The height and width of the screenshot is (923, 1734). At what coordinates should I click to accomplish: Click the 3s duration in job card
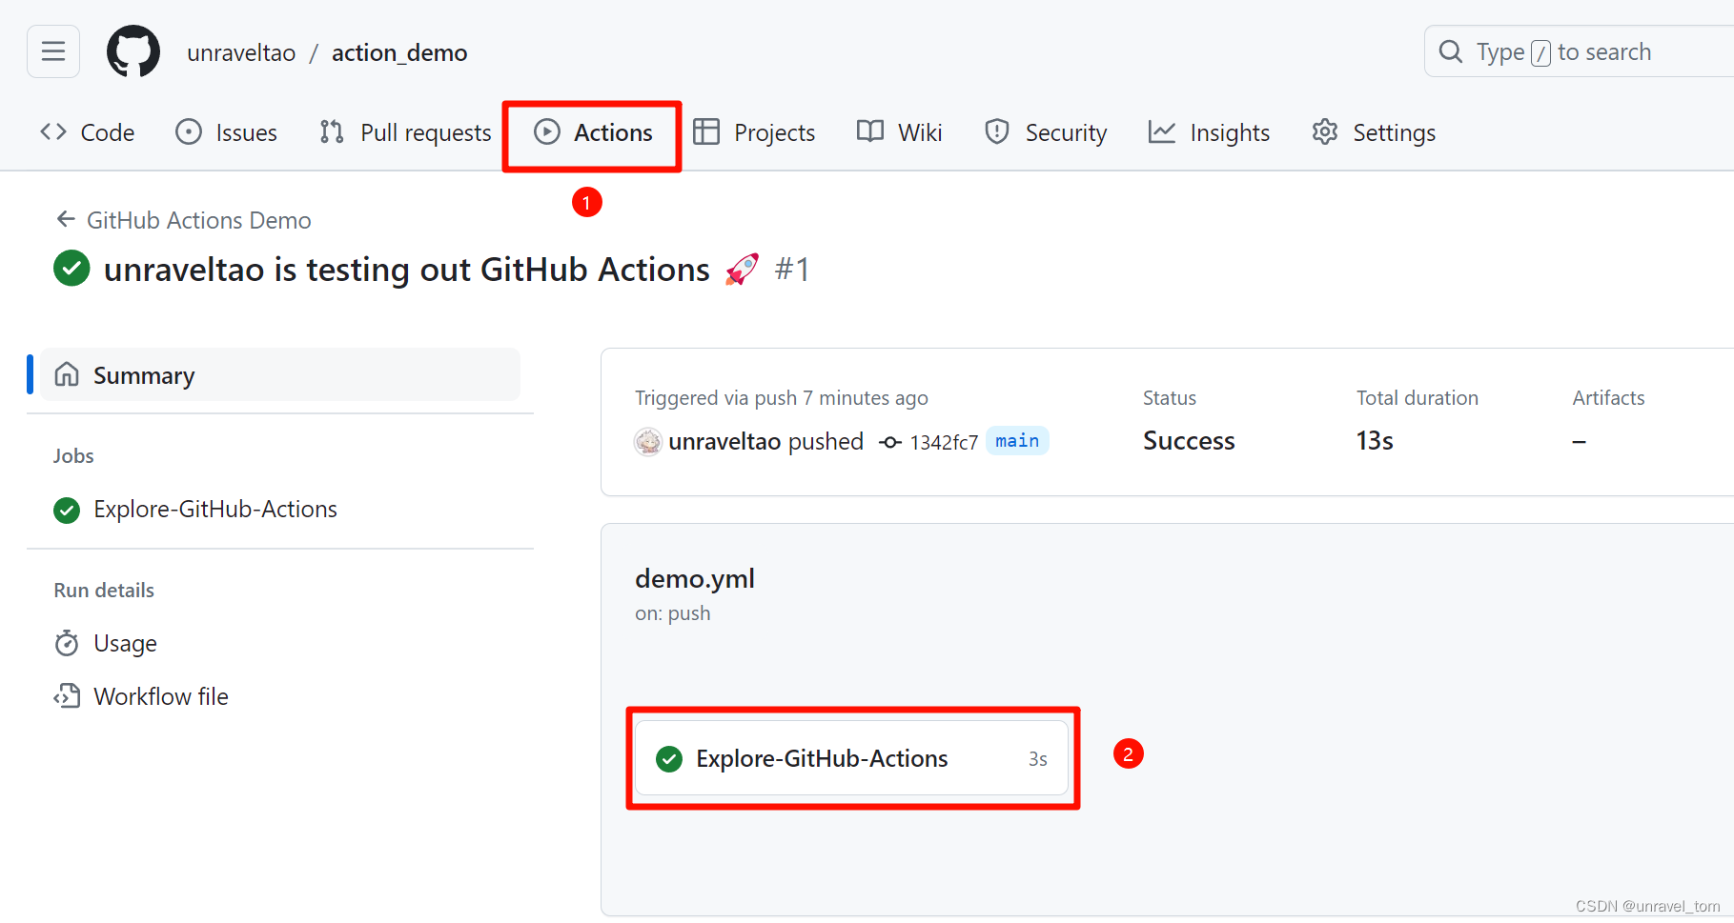pyautogui.click(x=1038, y=759)
